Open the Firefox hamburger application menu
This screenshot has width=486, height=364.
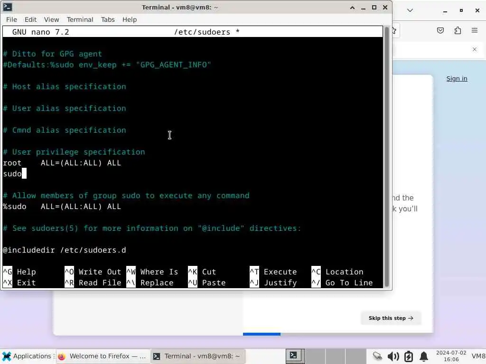tap(475, 30)
